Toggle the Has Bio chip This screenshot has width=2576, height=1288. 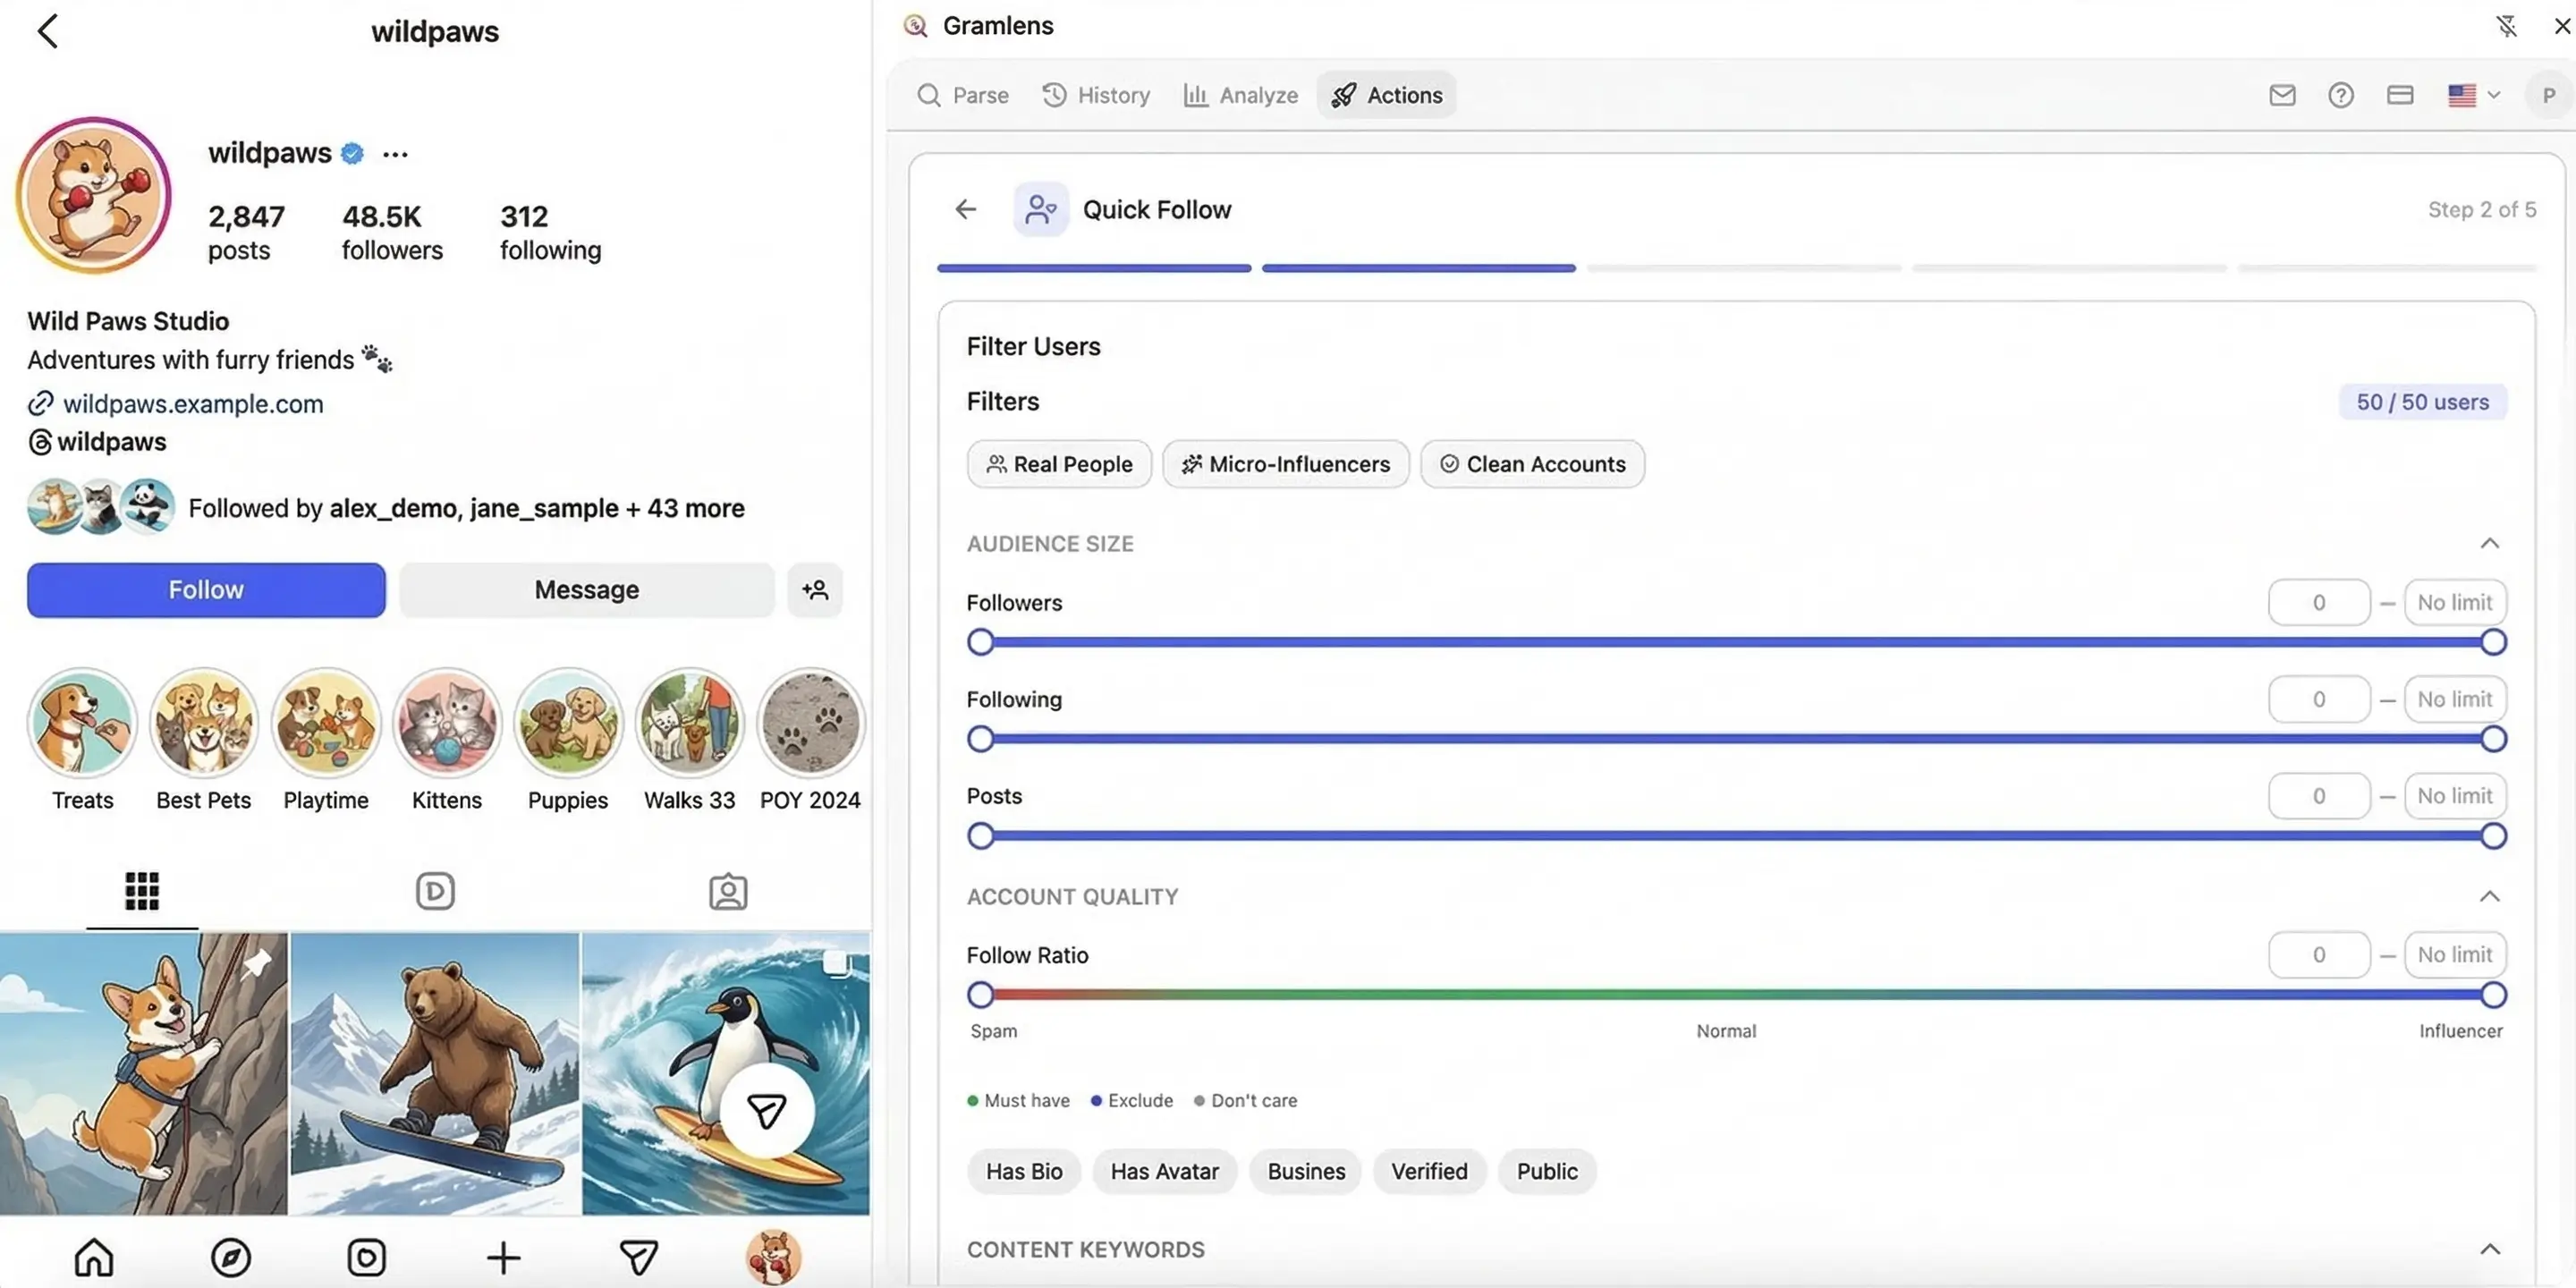(x=1023, y=1171)
